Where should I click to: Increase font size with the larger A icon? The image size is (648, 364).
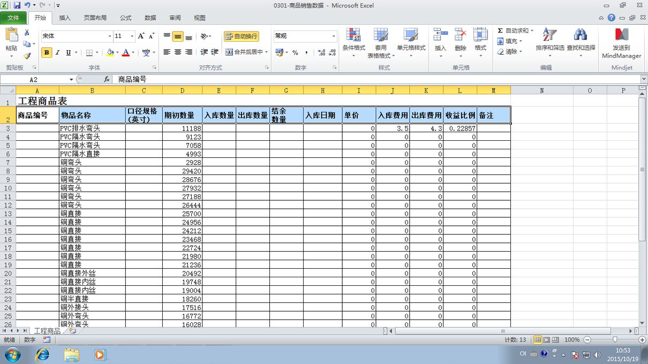pos(141,36)
